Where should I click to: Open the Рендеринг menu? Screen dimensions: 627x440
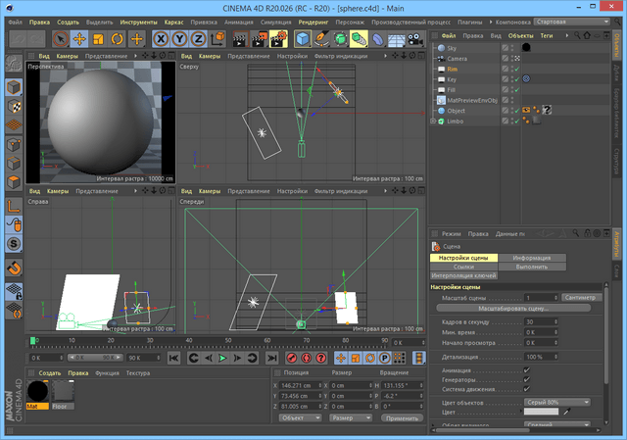pos(313,21)
